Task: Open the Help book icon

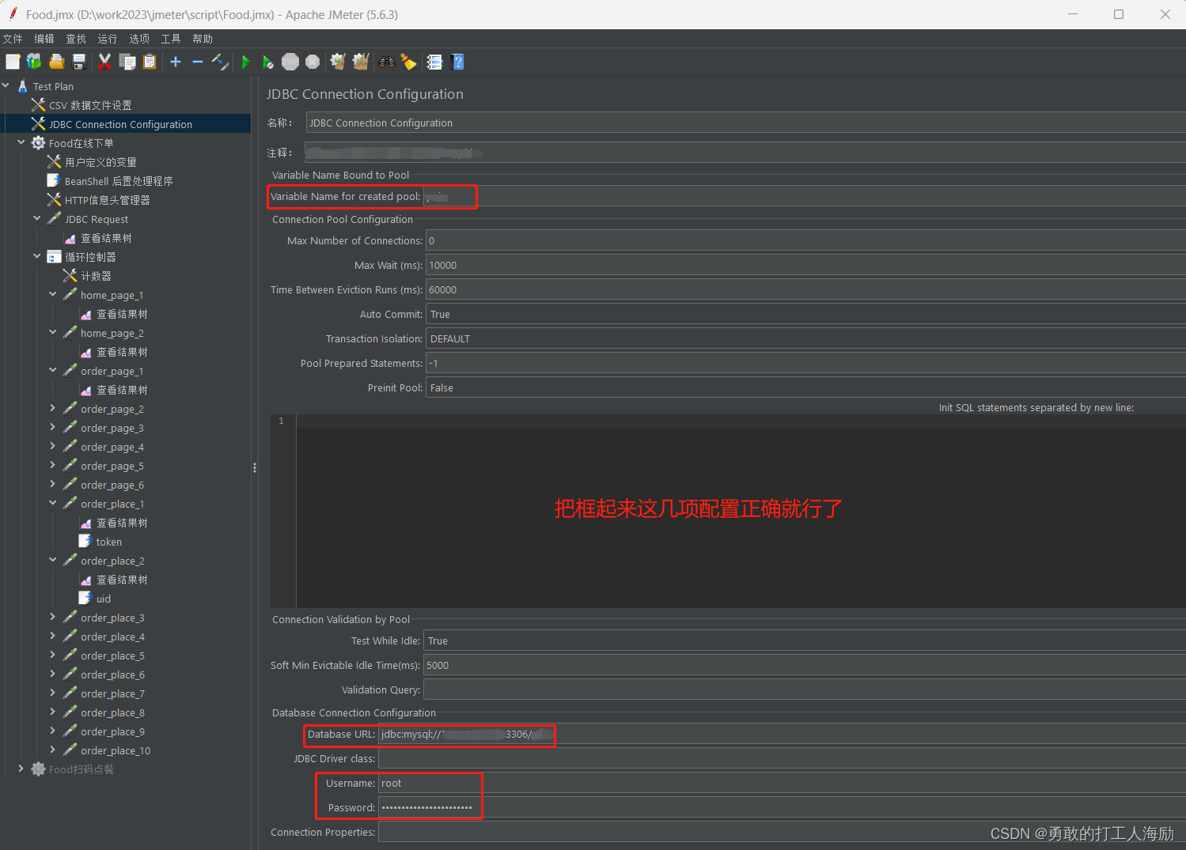Action: pyautogui.click(x=457, y=62)
